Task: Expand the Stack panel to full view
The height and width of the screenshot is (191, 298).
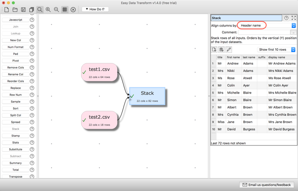Action: point(294,18)
